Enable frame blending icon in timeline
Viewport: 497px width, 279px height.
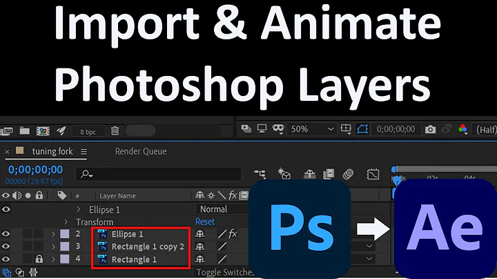[x=329, y=174]
